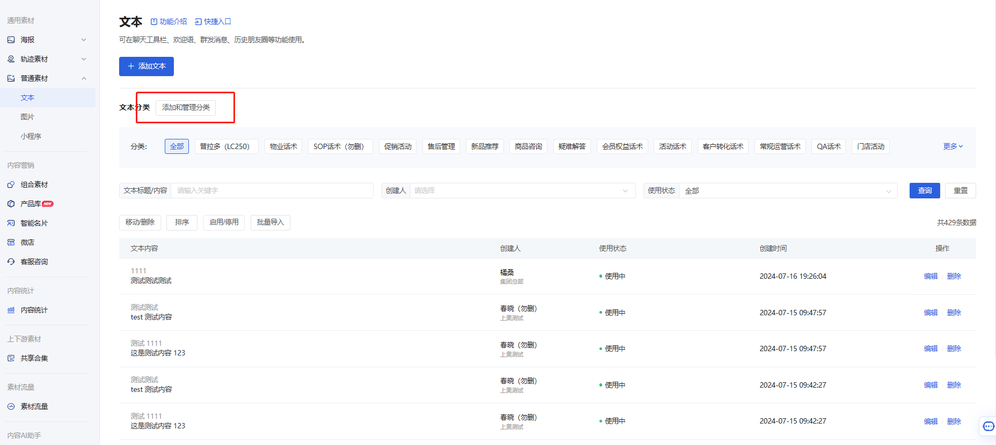
Task: Click the 微店 shop icon
Action: click(x=11, y=242)
